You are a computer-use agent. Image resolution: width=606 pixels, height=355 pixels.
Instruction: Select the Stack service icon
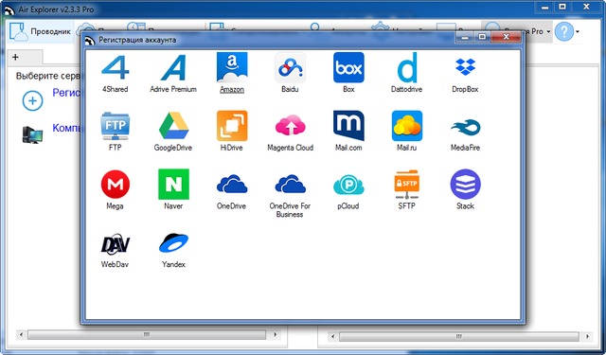tap(465, 185)
